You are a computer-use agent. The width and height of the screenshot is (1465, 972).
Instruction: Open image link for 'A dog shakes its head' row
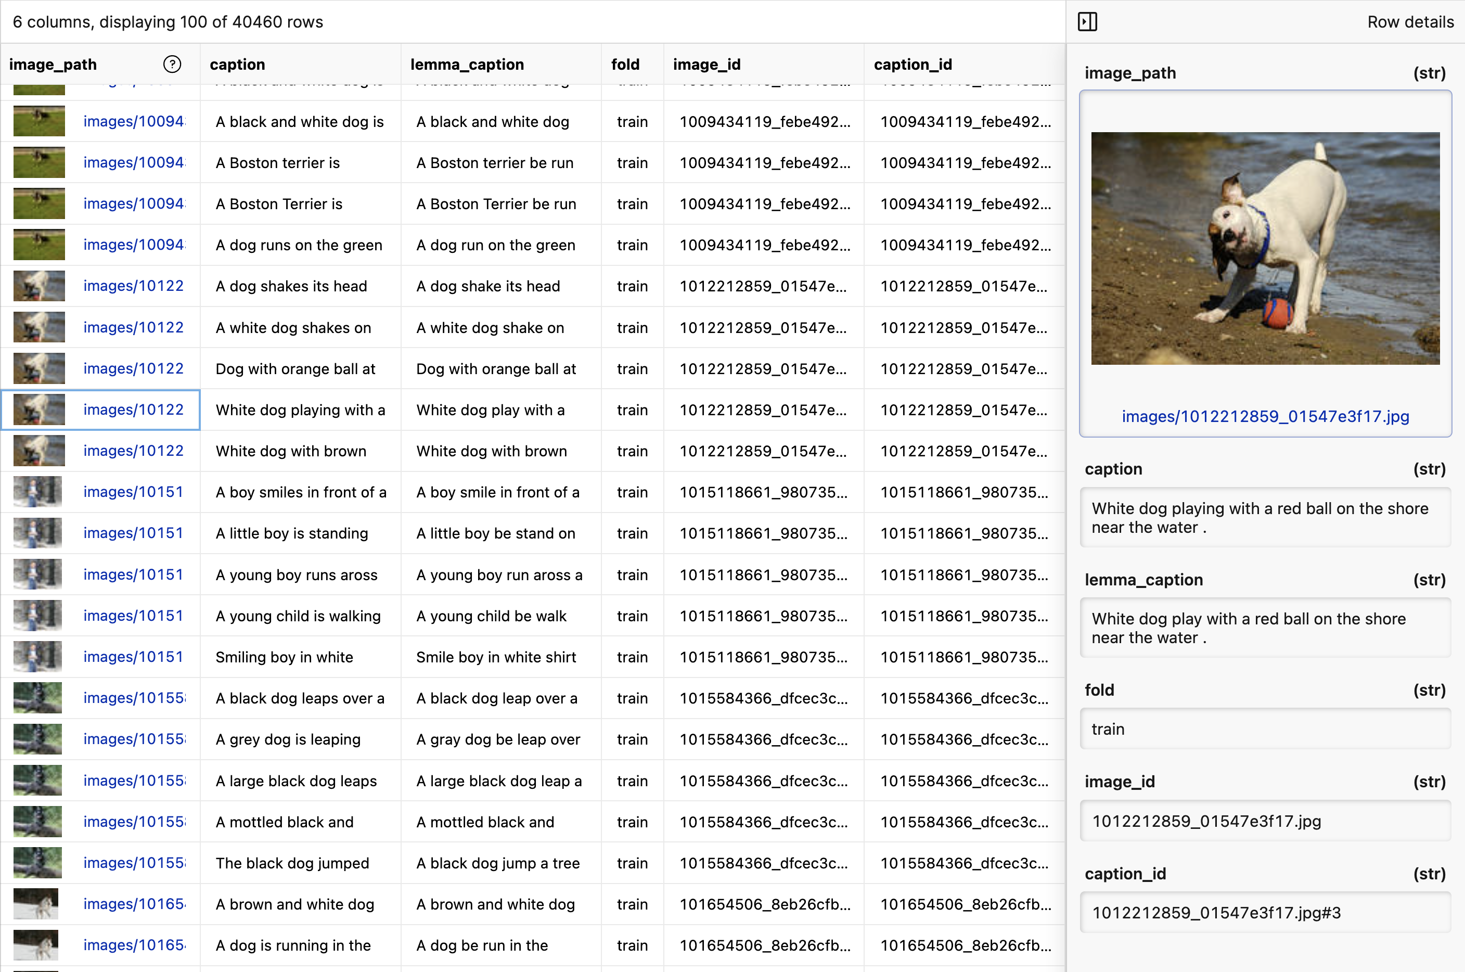tap(133, 286)
